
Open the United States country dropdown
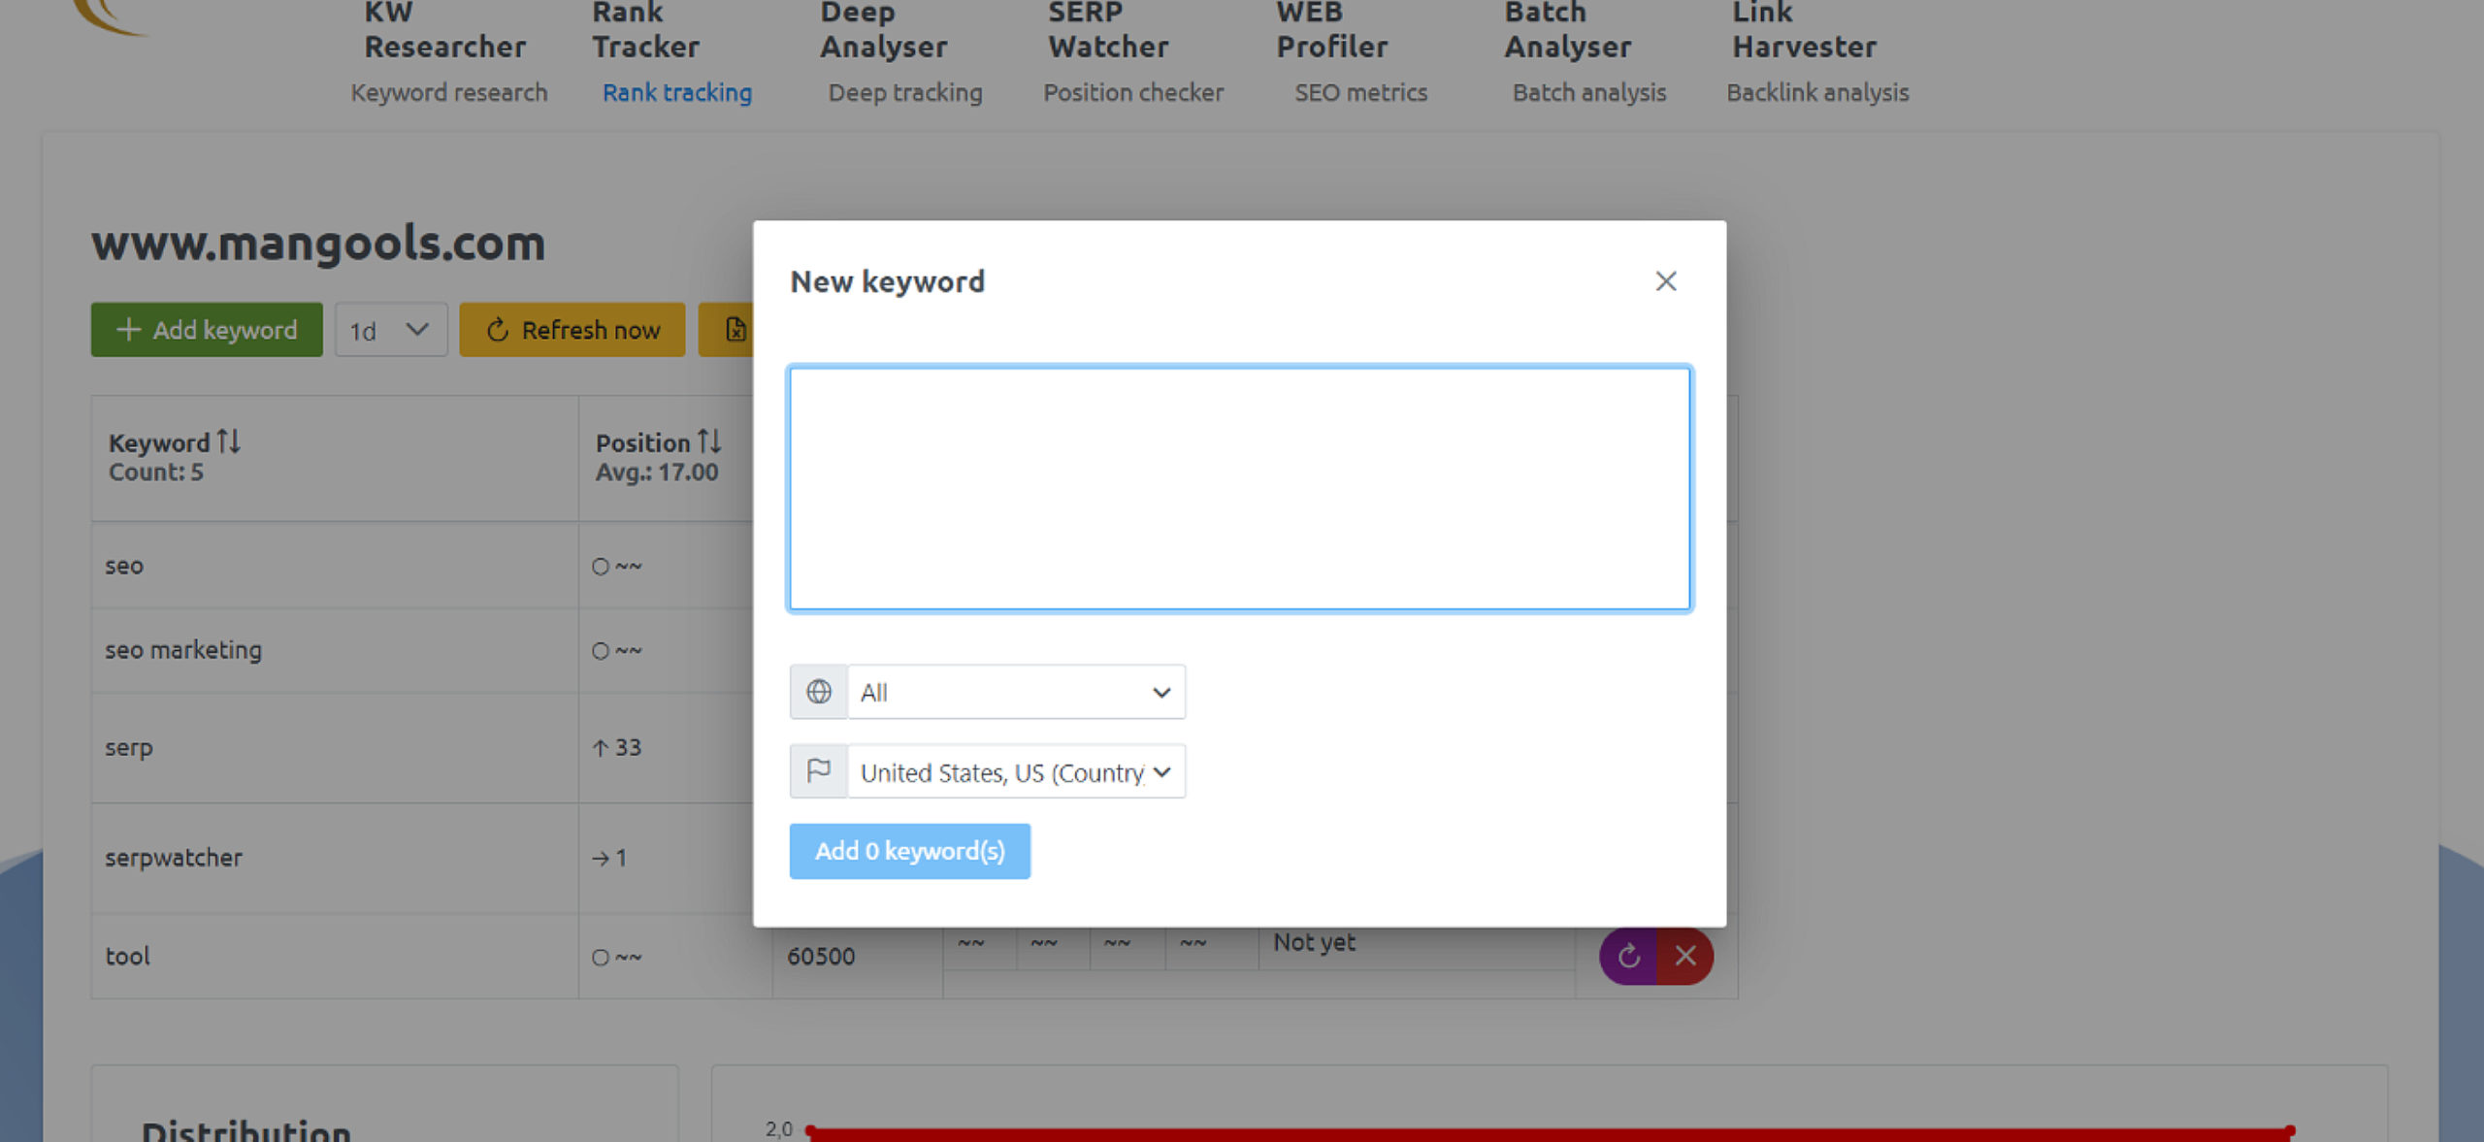[x=1016, y=772]
